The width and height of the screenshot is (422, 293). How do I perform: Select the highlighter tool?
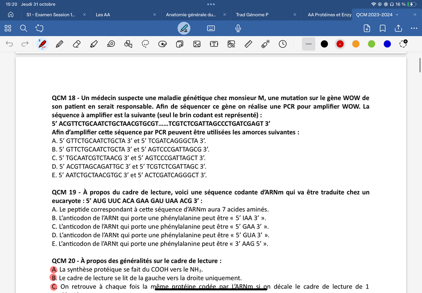click(94, 44)
